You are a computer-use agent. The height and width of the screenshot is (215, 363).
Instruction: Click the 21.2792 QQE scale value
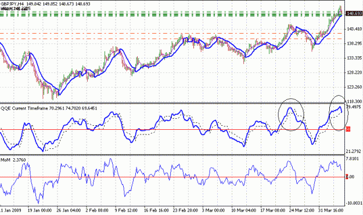(x=354, y=151)
